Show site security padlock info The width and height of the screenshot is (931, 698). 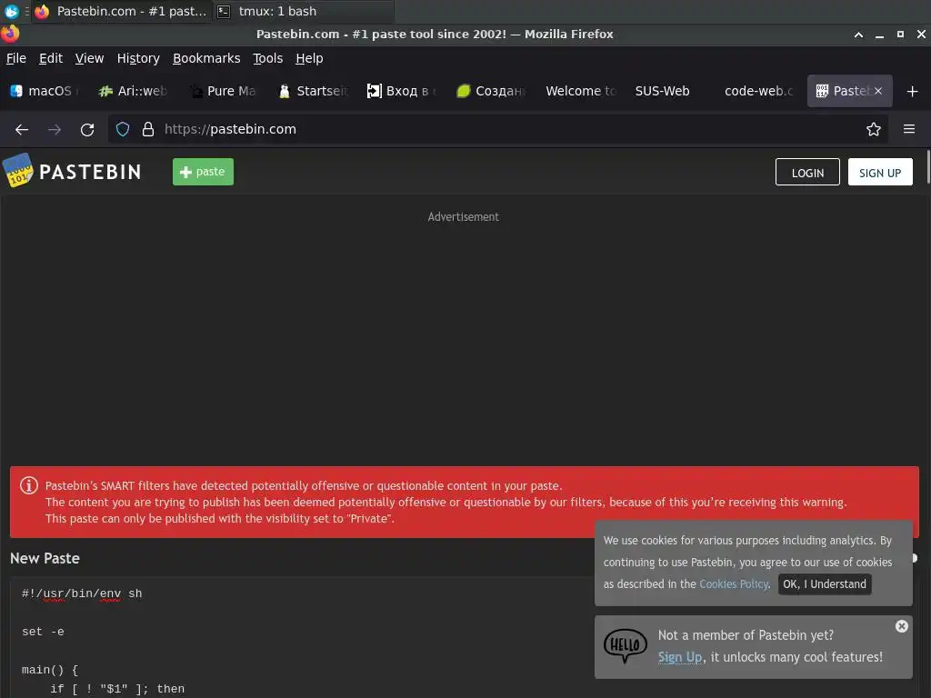click(148, 129)
